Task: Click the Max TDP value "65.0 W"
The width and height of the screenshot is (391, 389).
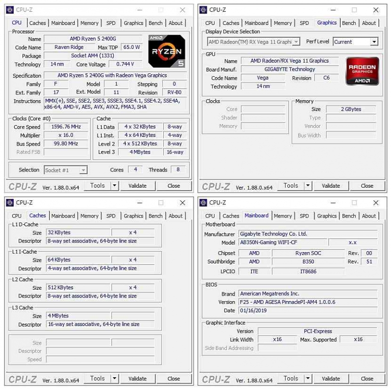Action: 131,47
